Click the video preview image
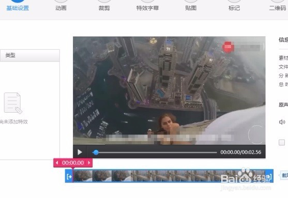The width and height of the screenshot is (288, 198). pyautogui.click(x=169, y=90)
